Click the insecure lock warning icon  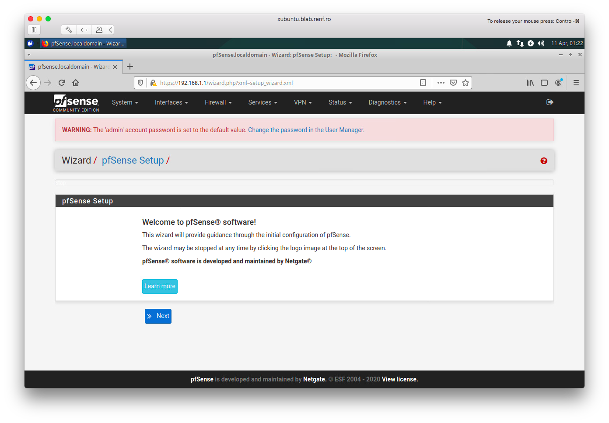point(153,83)
